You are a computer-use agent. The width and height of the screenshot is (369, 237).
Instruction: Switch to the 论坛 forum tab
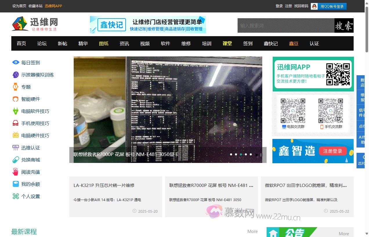coord(41,43)
